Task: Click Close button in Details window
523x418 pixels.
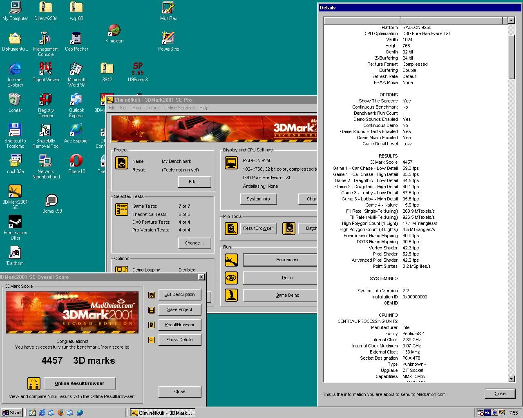Action: (500, 394)
